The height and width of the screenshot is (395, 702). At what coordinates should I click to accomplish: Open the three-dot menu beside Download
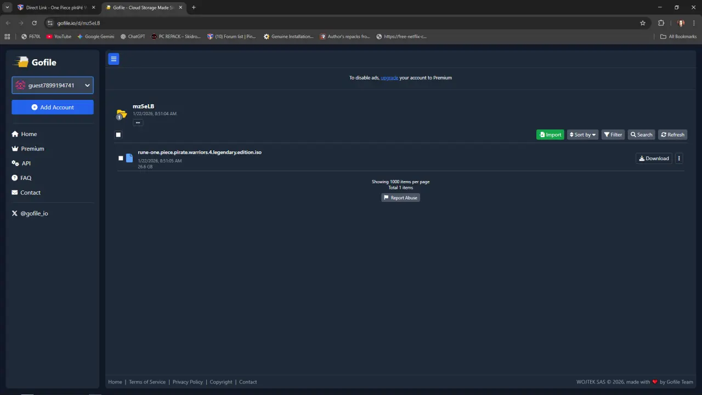pyautogui.click(x=679, y=159)
